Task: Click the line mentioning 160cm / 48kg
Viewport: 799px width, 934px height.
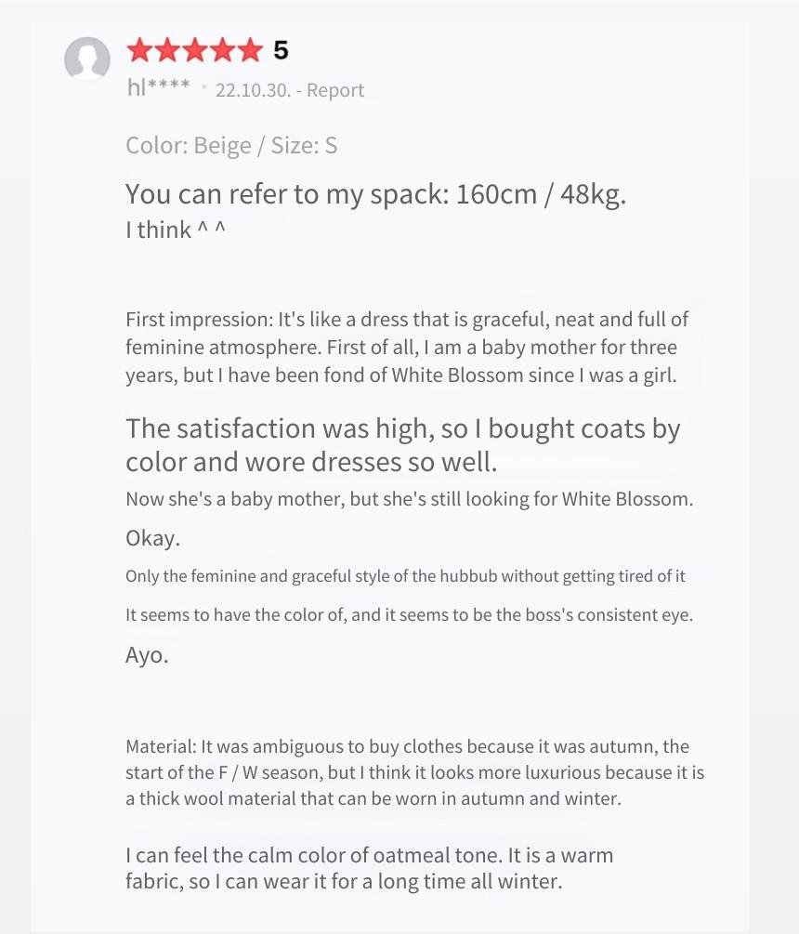Action: (x=375, y=194)
